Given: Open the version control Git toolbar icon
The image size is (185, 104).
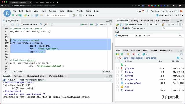Looking at the screenshot, I should coord(74,15).
